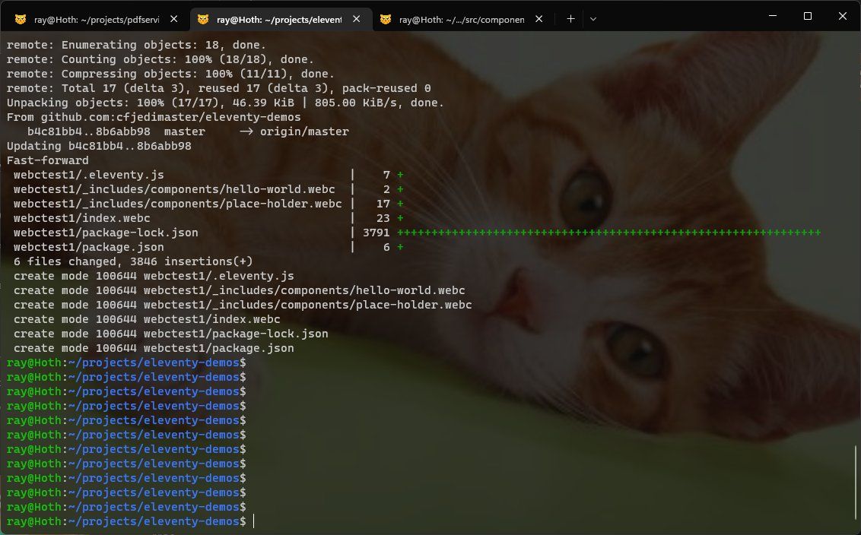Click the "Unpacking objects: 100% (17/17)" line

click(x=225, y=103)
